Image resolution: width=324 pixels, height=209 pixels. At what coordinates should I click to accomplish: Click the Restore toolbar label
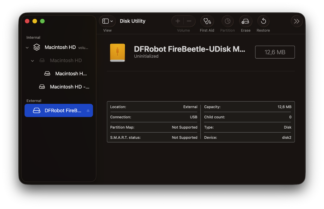[263, 30]
